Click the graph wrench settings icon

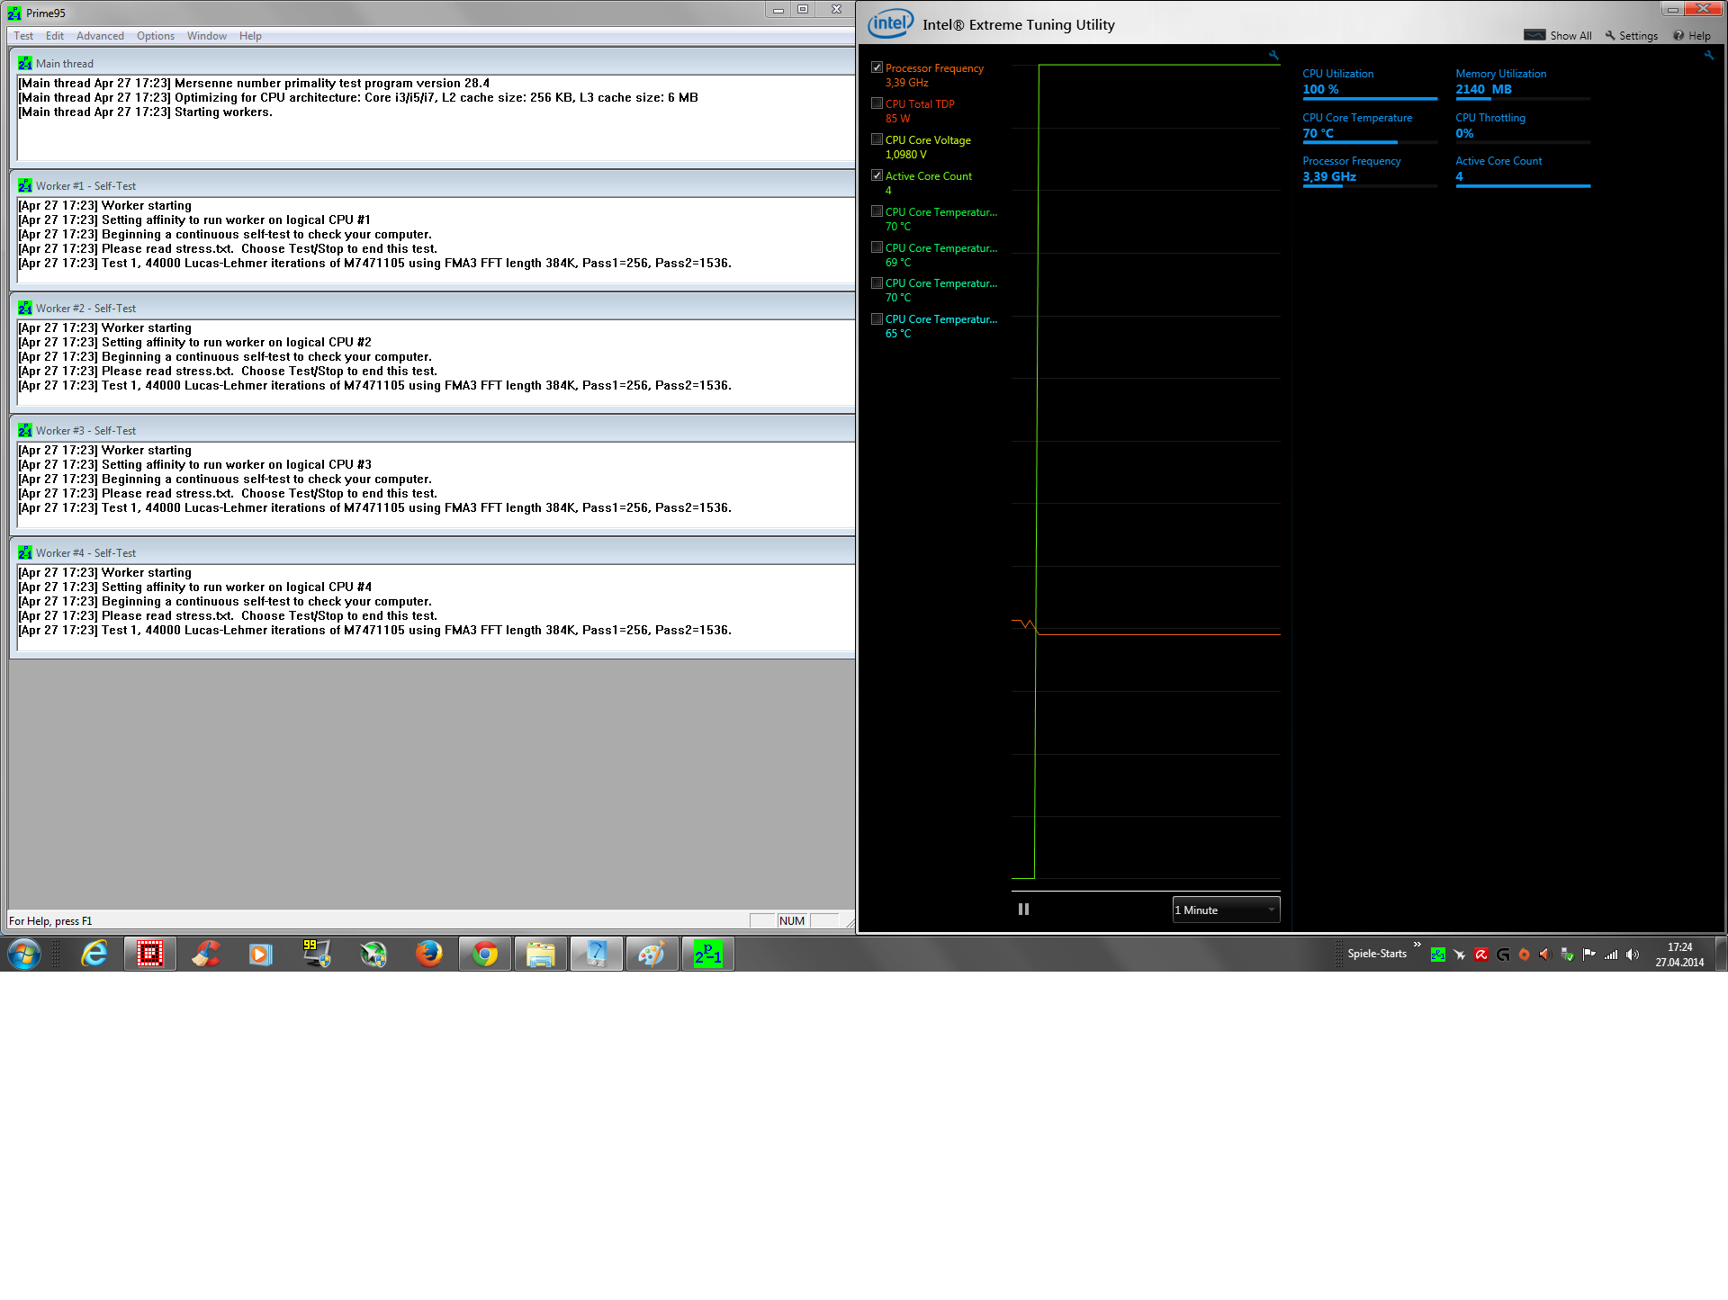(1273, 56)
